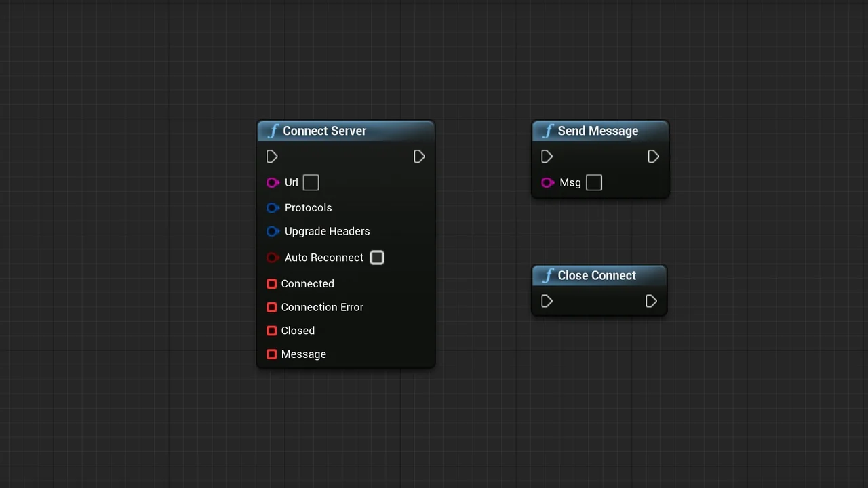868x488 pixels.
Task: Select the Send Message node title
Action: click(x=597, y=131)
